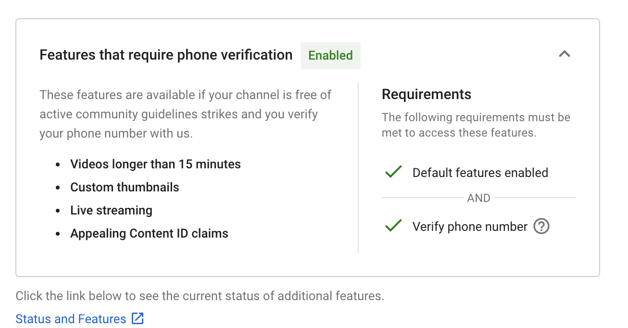
Task: Click the description about active community guidelines strikes
Action: click(186, 114)
